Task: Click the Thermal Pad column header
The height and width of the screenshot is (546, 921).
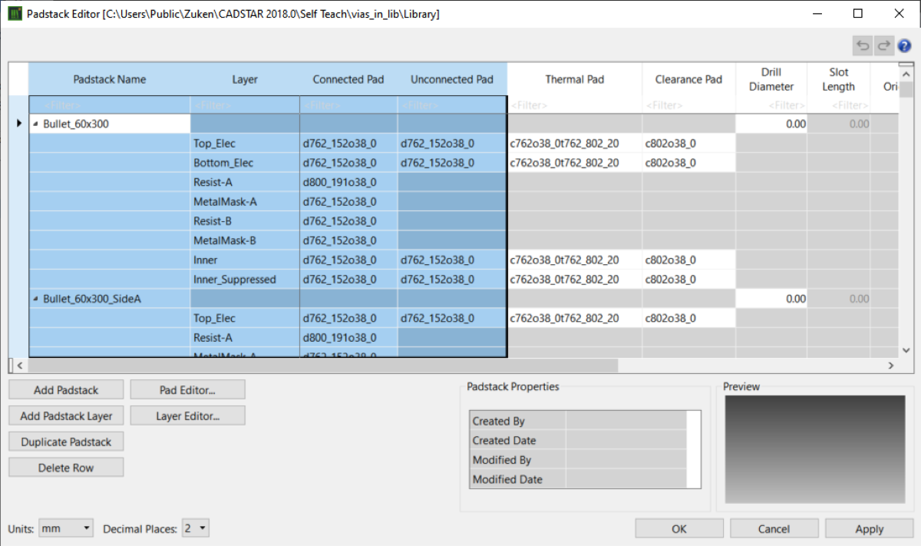Action: (574, 79)
